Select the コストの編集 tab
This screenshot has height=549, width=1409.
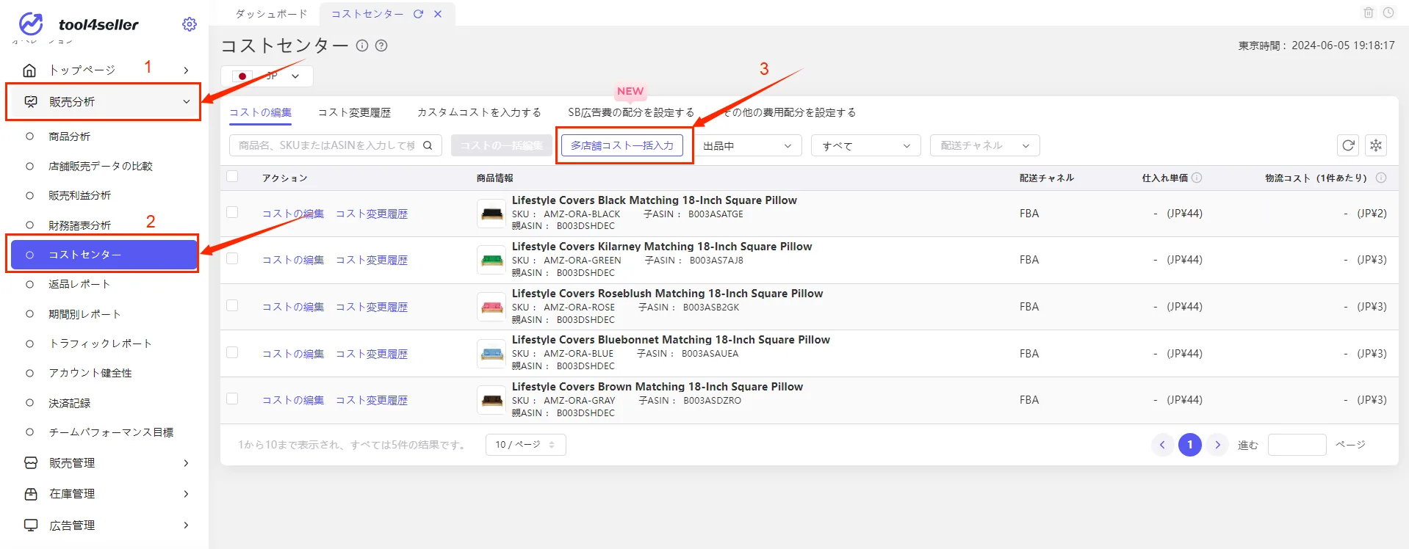coord(260,112)
